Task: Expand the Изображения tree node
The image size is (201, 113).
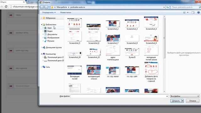Action: pyautogui.click(x=43, y=38)
